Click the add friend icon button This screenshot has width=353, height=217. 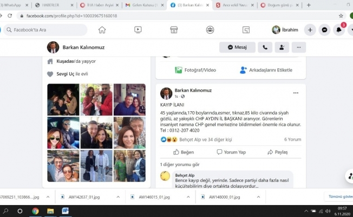click(x=282, y=47)
